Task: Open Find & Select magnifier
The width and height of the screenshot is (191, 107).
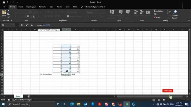Action: [x=175, y=14]
